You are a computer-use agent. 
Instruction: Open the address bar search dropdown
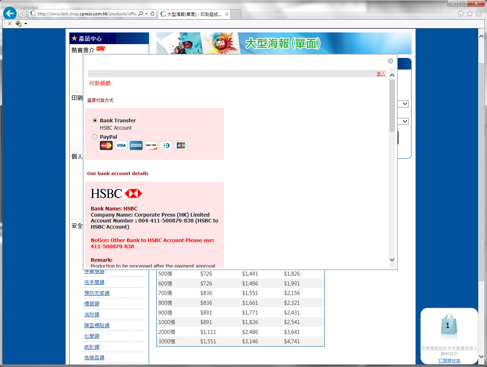coord(146,14)
